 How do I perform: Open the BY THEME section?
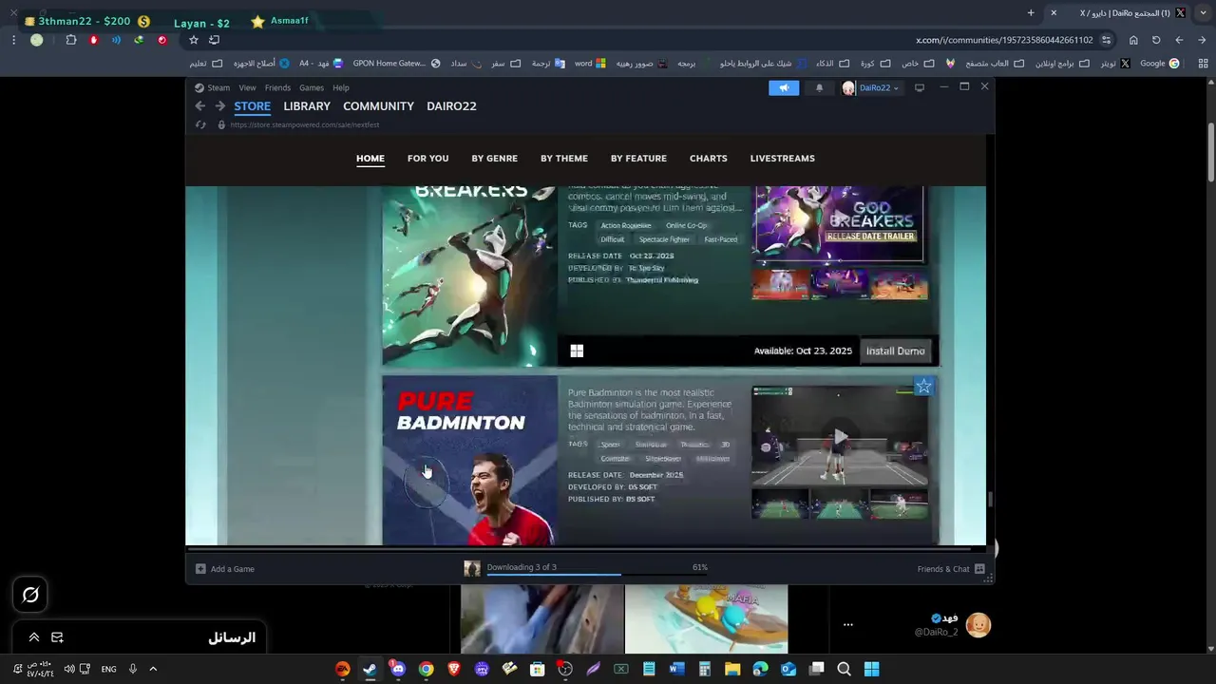(x=564, y=159)
